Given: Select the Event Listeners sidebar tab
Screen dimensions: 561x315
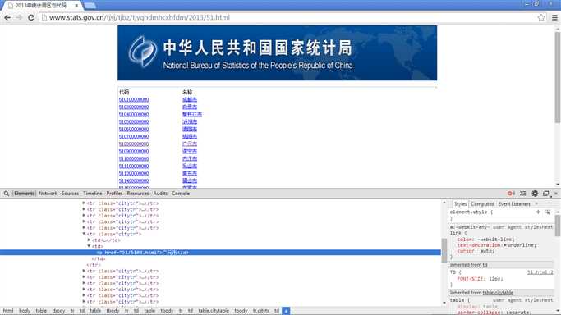Looking at the screenshot, I should point(514,204).
